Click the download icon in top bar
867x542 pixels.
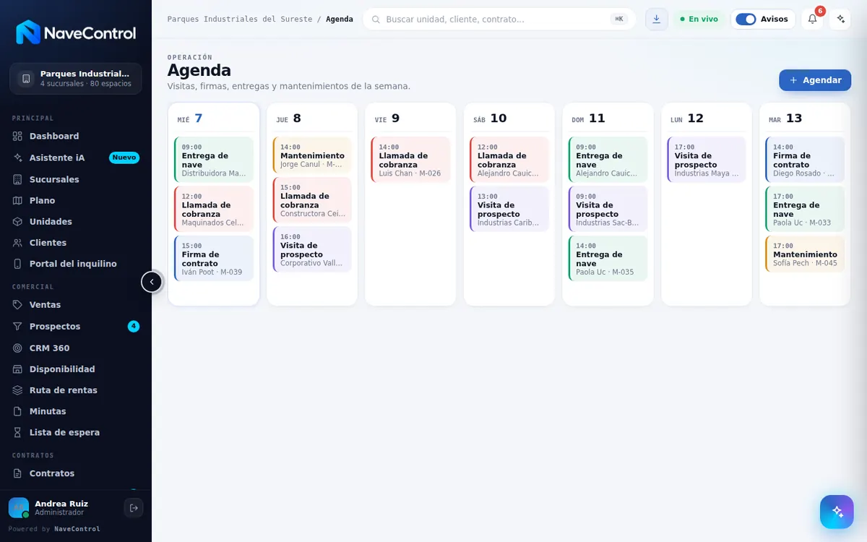click(656, 19)
